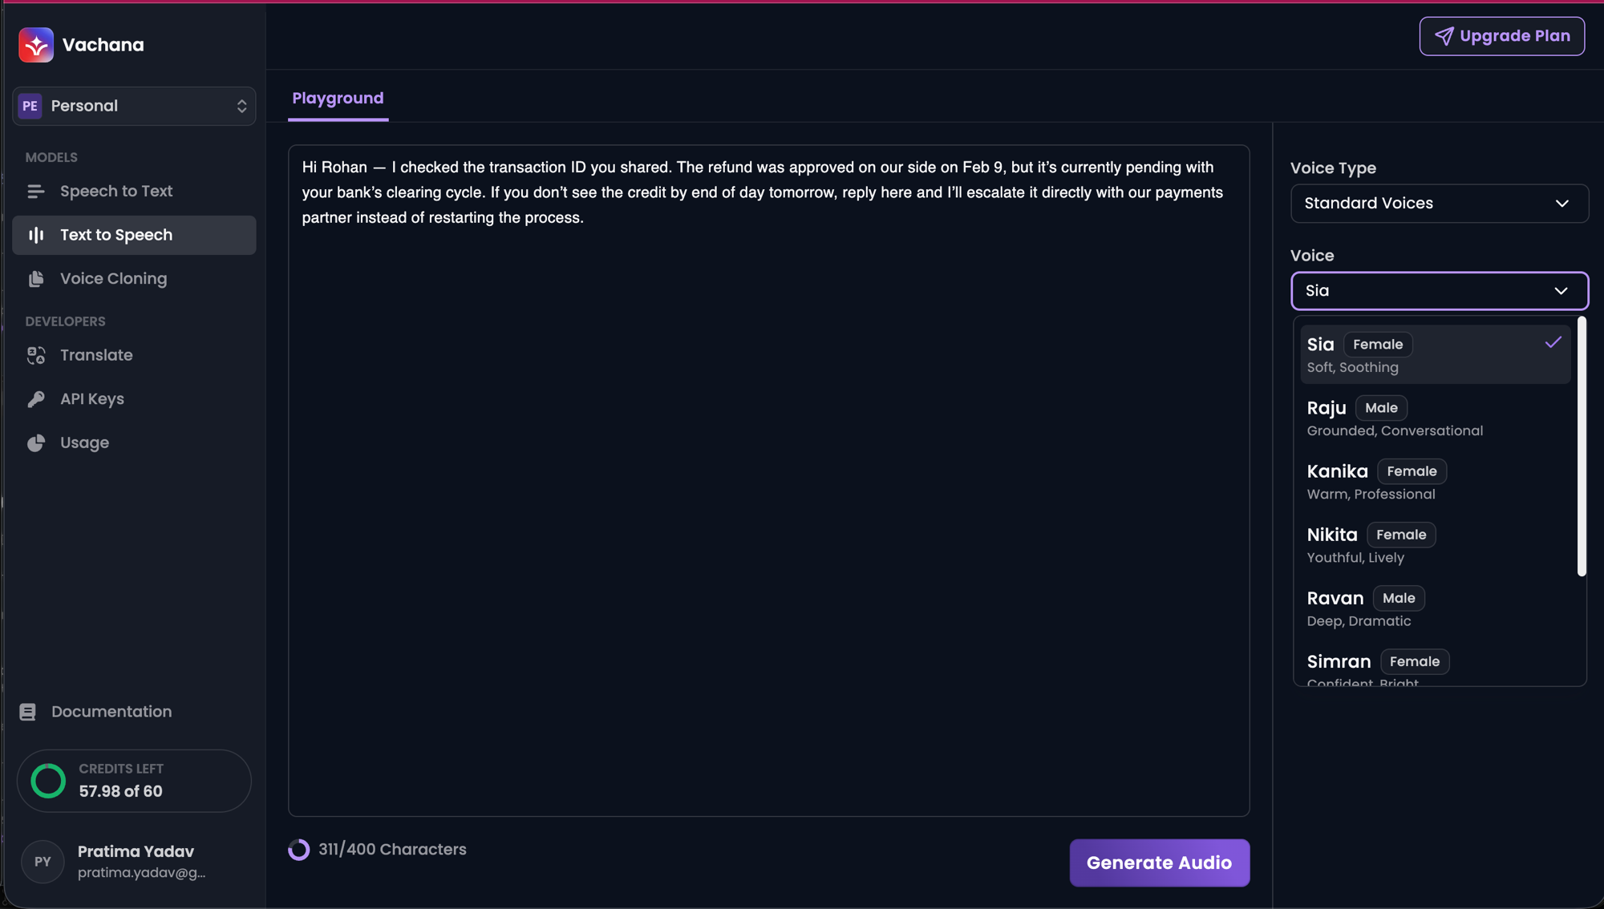Click the Generate Audio button
Screen dimensions: 1604x909
[1159, 863]
